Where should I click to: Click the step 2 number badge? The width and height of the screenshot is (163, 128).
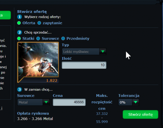coord(19,32)
